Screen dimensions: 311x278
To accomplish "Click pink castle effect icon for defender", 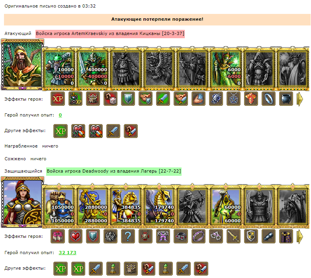I will pyautogui.click(x=58, y=236).
